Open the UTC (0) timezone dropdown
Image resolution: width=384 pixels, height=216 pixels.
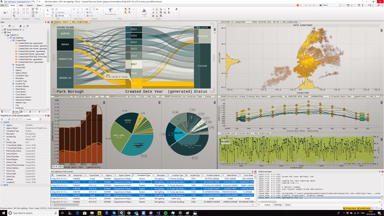69,15
